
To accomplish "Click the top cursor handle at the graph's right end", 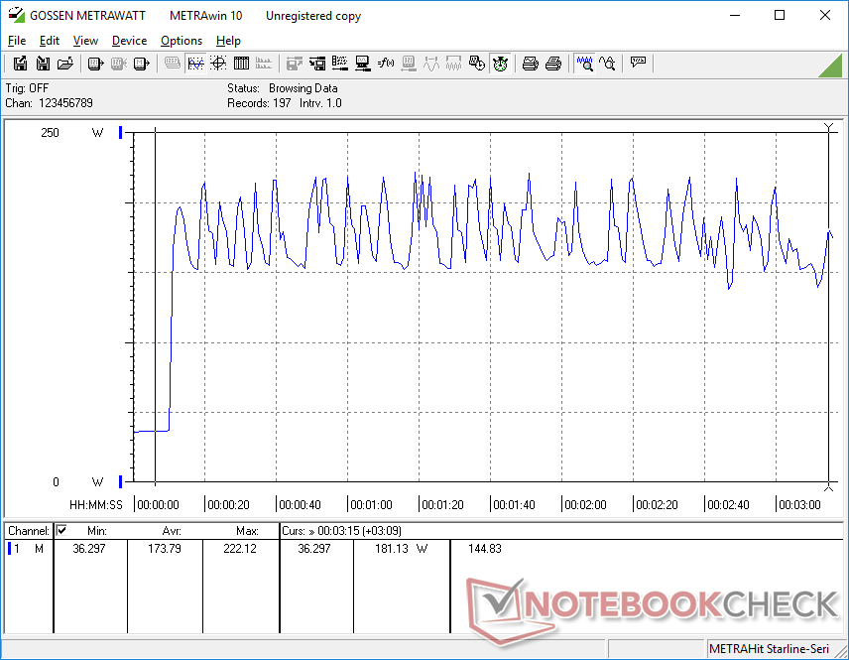I will point(828,127).
